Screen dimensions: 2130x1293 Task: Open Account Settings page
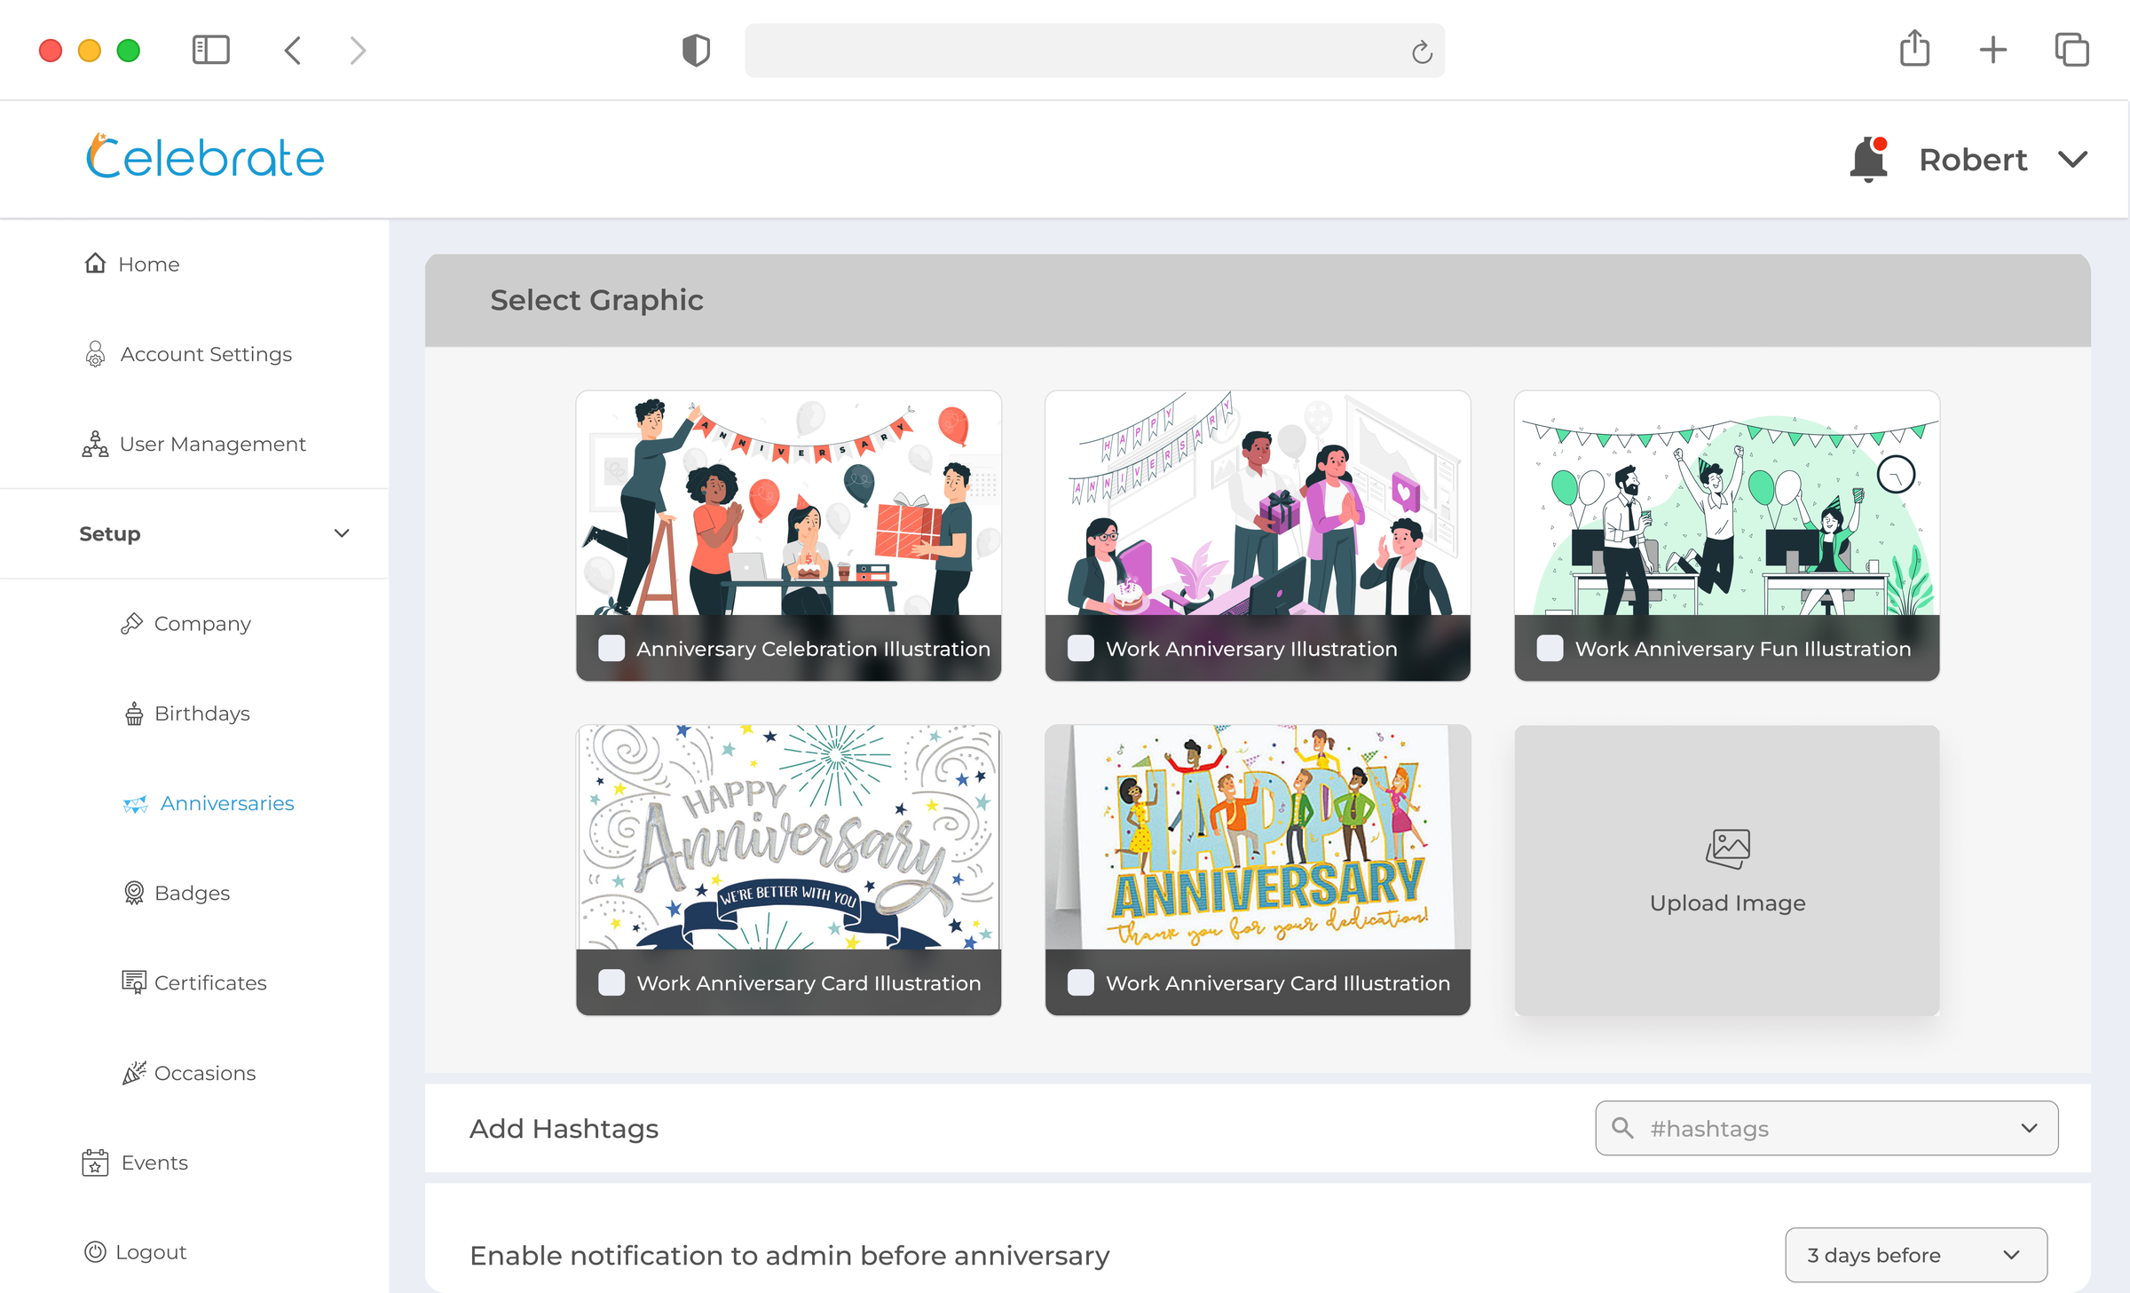188,354
